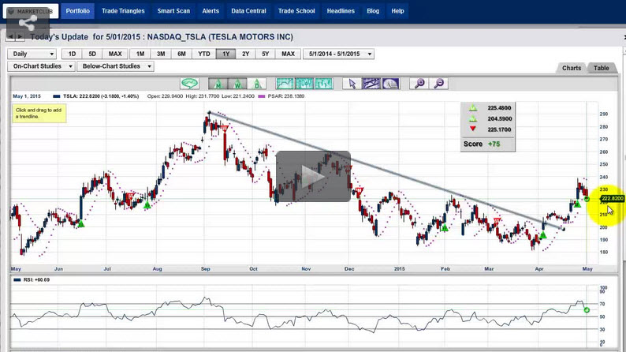The image size is (626, 352).
Task: Select the 1M range button
Action: tap(140, 54)
